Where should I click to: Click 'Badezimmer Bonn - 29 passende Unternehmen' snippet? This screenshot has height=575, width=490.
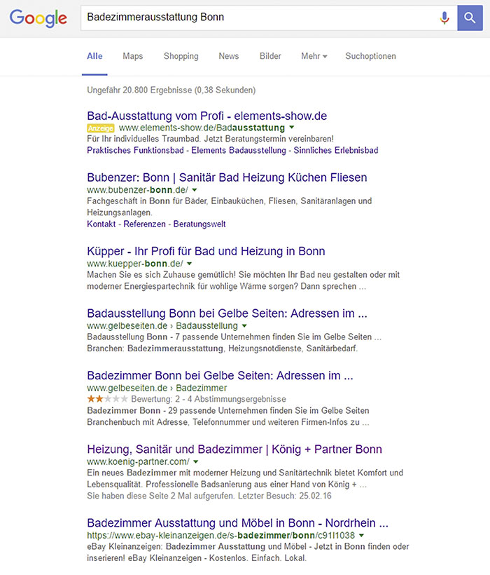228,417
